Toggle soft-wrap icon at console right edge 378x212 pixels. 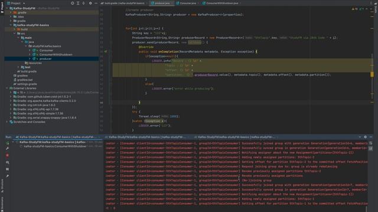[371, 143]
